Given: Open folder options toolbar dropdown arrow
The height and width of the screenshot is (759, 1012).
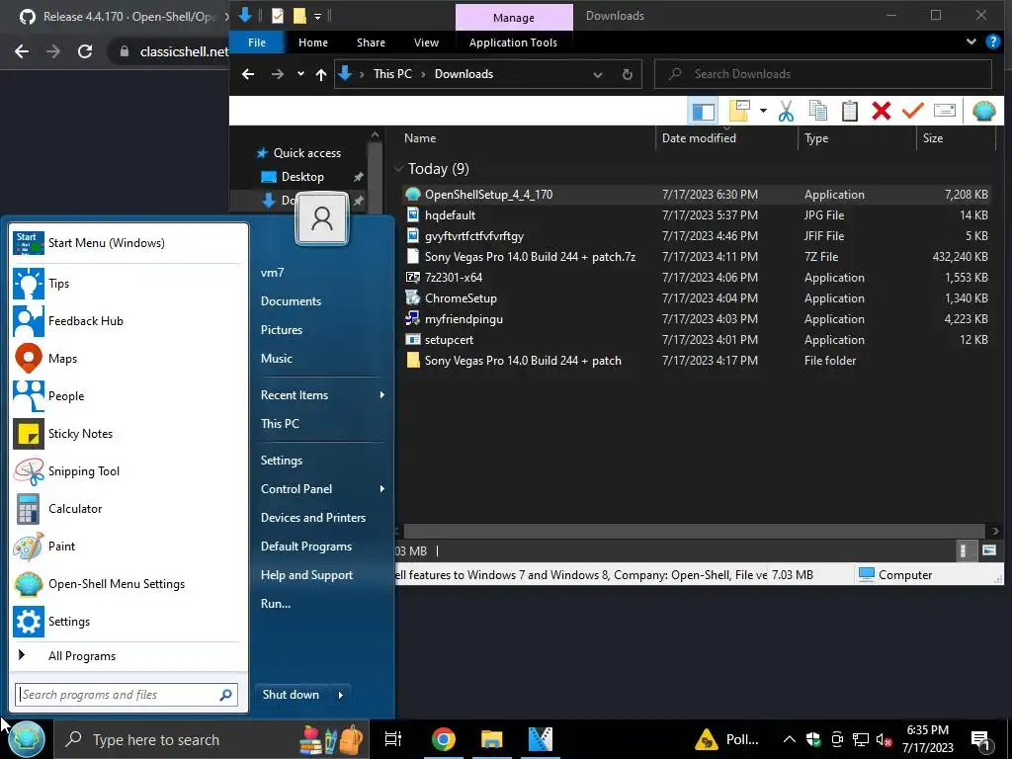Looking at the screenshot, I should pos(763,111).
